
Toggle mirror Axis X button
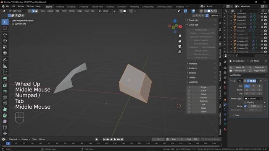(247, 86)
